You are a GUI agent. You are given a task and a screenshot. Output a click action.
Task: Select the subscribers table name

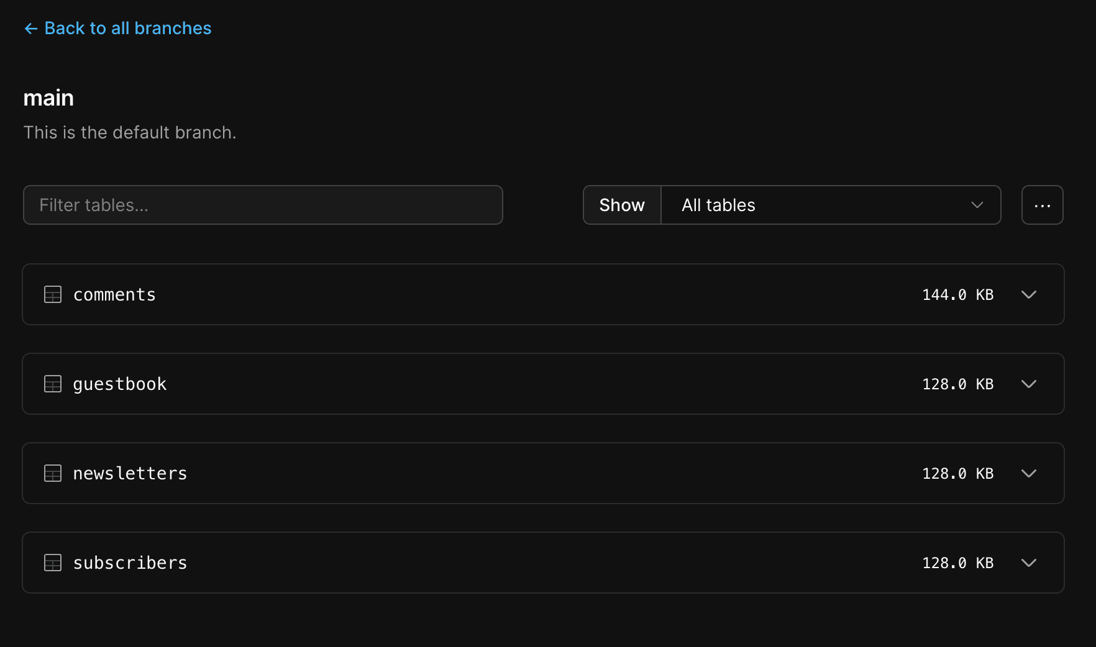(130, 563)
